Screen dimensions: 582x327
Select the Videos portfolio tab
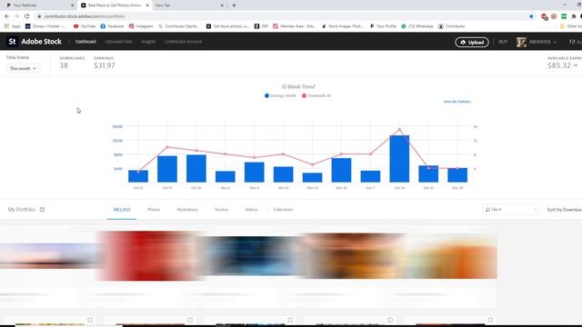click(x=251, y=210)
